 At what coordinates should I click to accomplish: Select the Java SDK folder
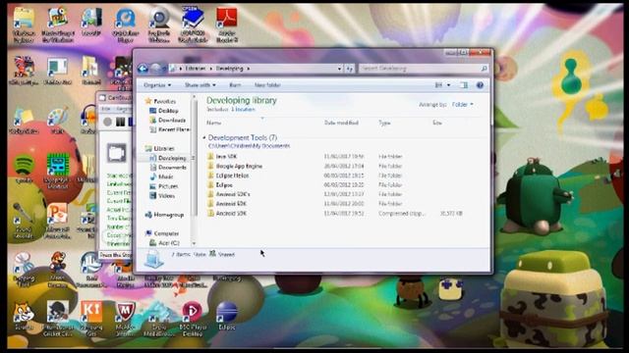coord(226,157)
